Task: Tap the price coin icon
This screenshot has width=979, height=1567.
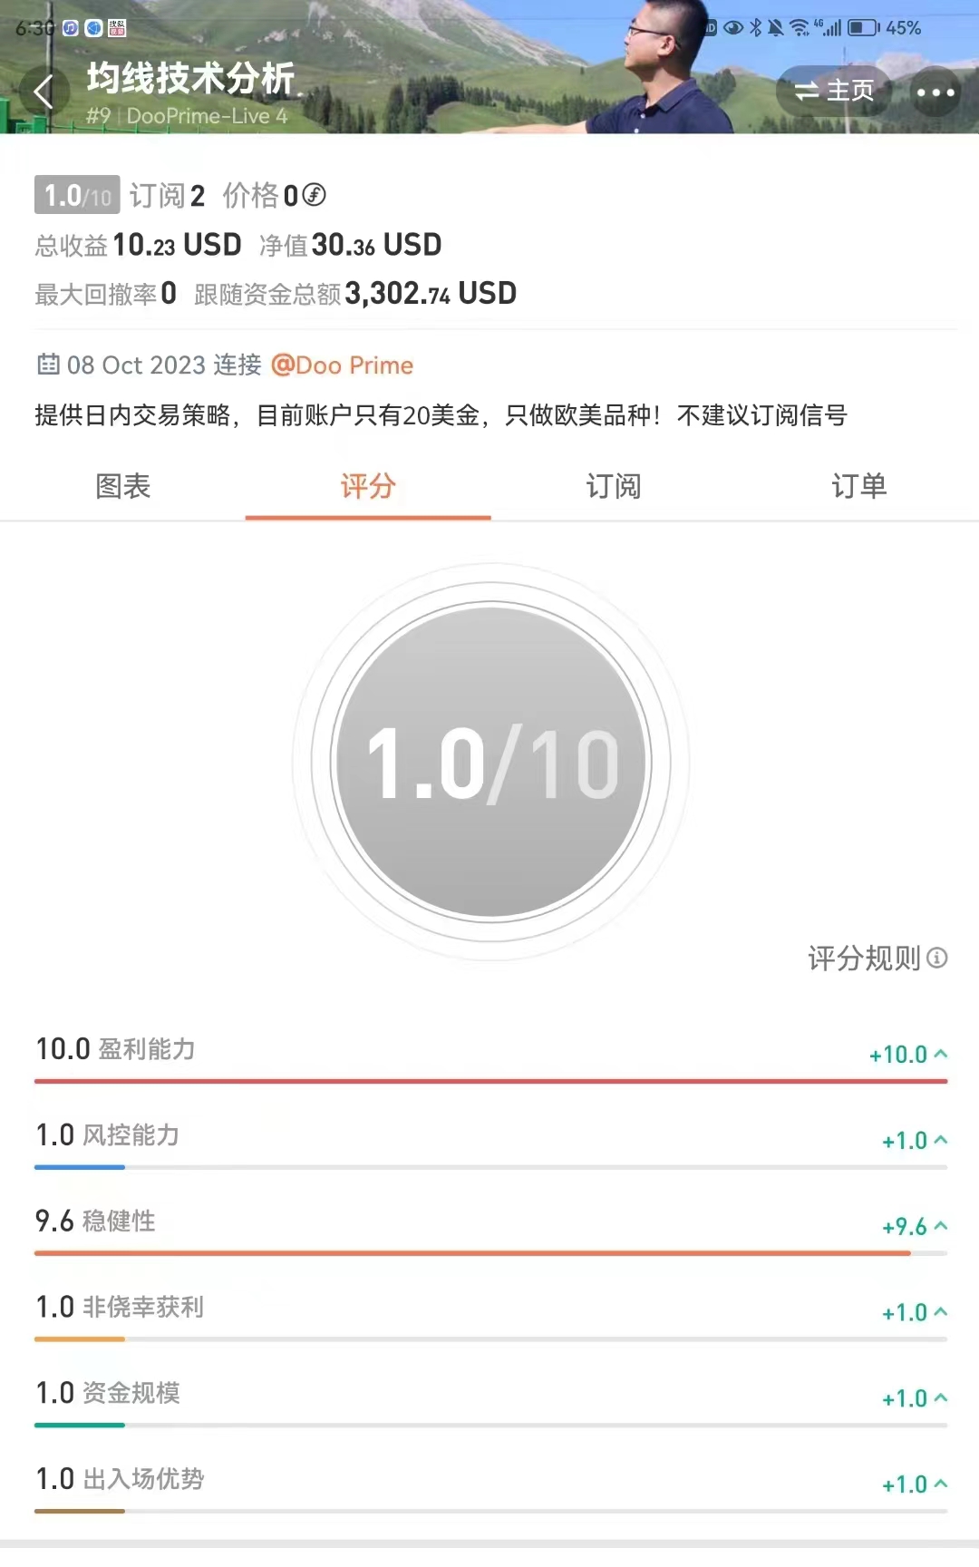Action: tap(314, 195)
